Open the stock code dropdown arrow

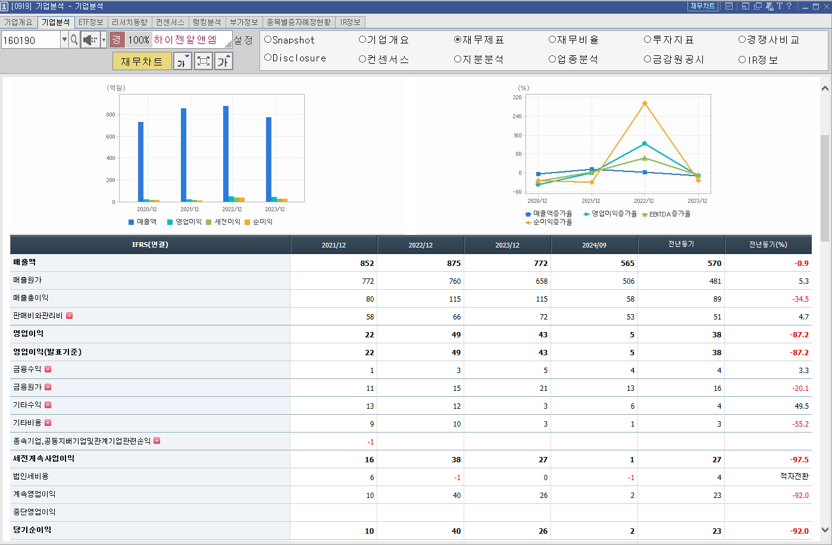click(64, 40)
